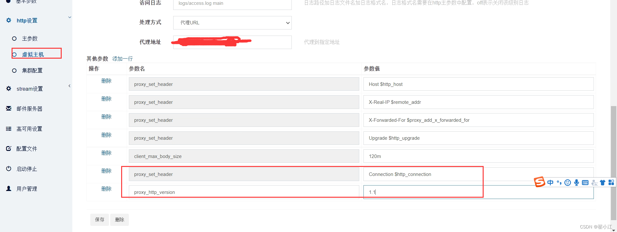
Task: Click the 保存 button
Action: (x=100, y=220)
